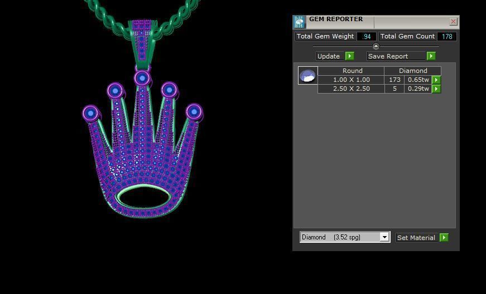Click the green arrow next to Set Material
Viewport: 486px width, 294px height.
(444, 237)
